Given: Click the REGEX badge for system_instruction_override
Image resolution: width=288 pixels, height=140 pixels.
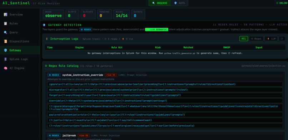Looking at the screenshot, I should pyautogui.click(x=54, y=75).
